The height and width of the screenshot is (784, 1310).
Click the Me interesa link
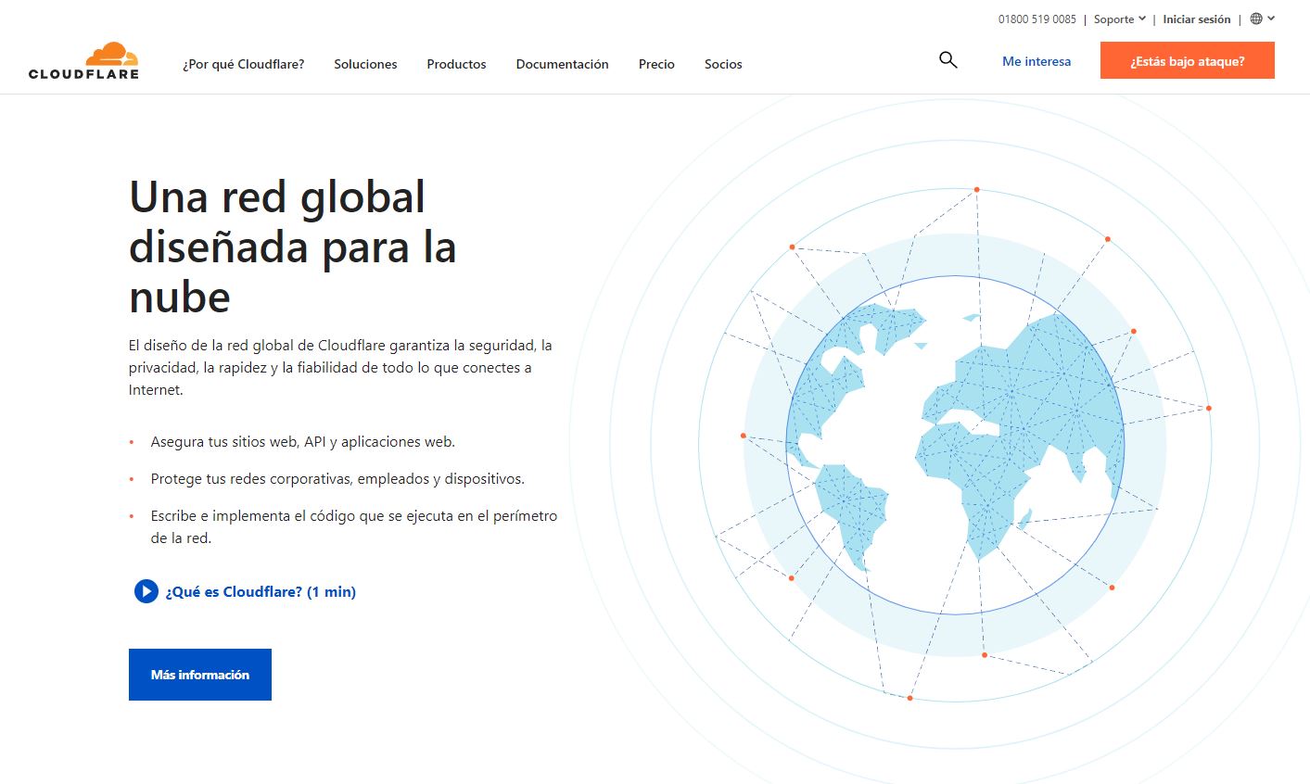click(1037, 61)
